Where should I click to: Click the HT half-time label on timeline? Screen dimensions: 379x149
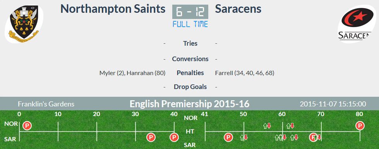coord(190,131)
